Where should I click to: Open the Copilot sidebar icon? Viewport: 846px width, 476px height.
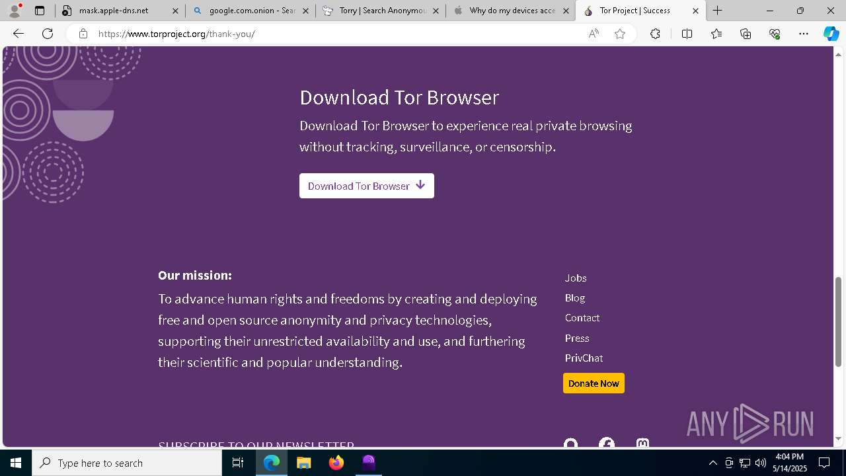tap(831, 34)
